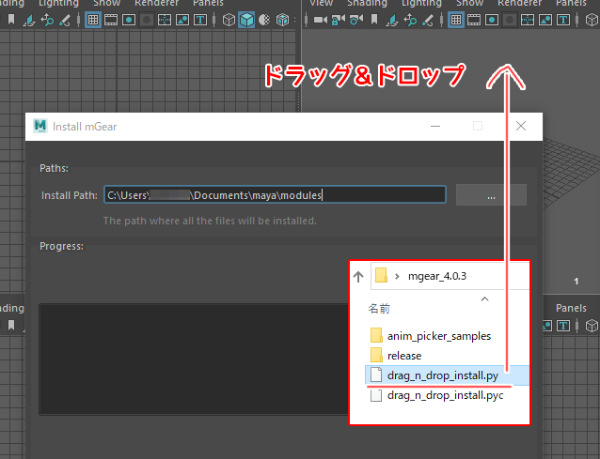The image size is (600, 459).
Task: Click the breadcrumb chevron before mgear_4.0.3
Action: 398,276
